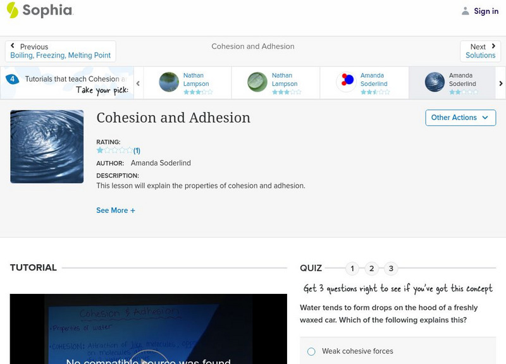Screen dimensions: 506x364
Task: Expand the description with See More
Action: tap(116, 210)
